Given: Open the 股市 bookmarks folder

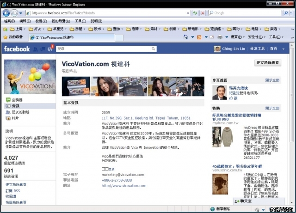Looking at the screenshot, I should pos(96,29).
